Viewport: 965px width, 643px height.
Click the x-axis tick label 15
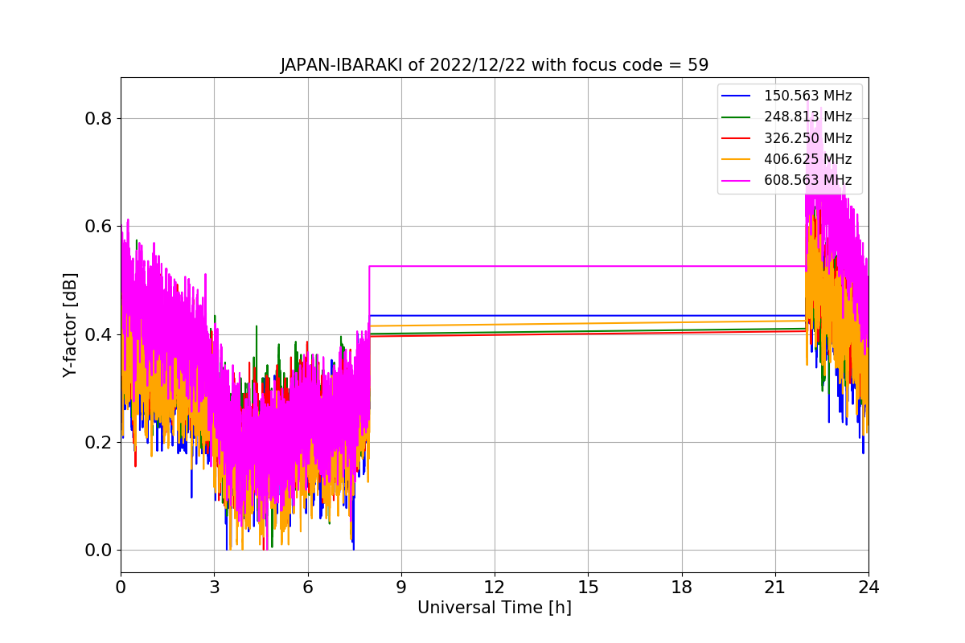[588, 588]
